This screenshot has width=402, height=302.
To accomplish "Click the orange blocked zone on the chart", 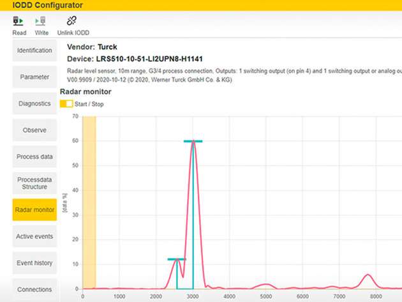I will point(89,202).
